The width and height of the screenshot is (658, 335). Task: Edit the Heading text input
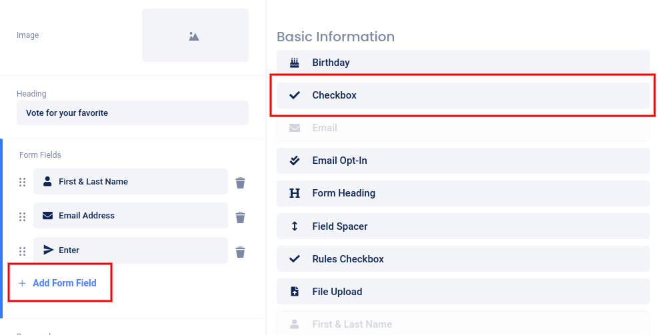point(132,113)
